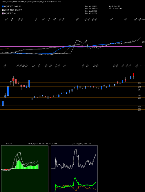Click the green +DI line in ADX panel

[x=75, y=178]
